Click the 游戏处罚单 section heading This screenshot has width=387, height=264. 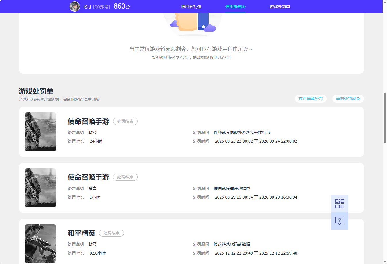pos(36,91)
